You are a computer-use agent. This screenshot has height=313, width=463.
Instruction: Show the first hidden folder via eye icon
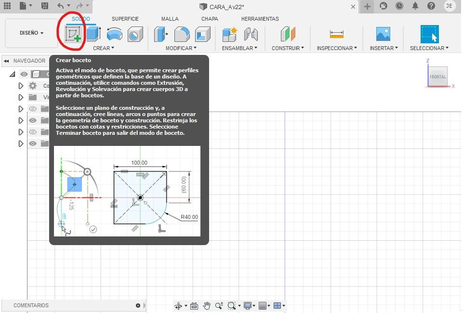32,109
